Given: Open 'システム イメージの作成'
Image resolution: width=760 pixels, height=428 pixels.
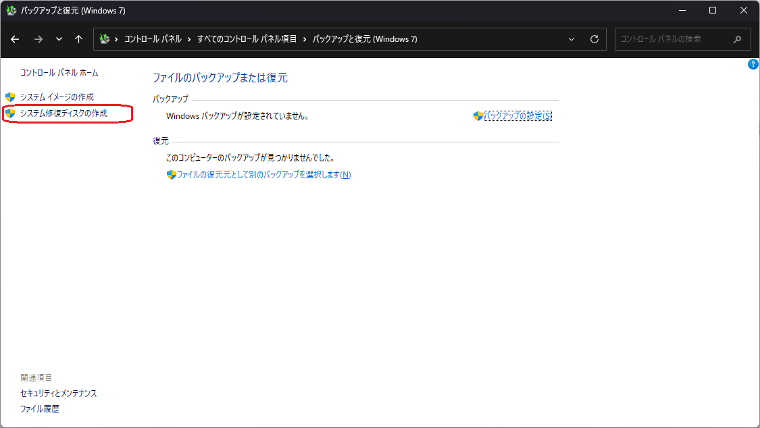Looking at the screenshot, I should [x=57, y=97].
